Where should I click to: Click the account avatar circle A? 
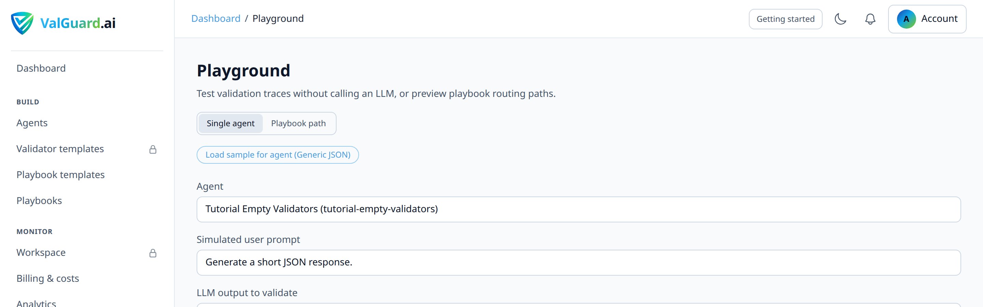point(906,19)
